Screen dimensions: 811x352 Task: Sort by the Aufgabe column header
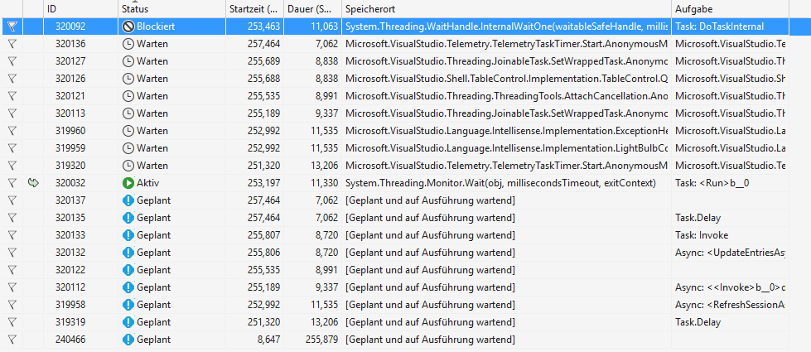click(730, 9)
